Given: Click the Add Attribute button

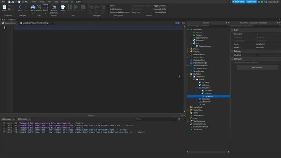Looking at the screenshot, I should click(257, 67).
